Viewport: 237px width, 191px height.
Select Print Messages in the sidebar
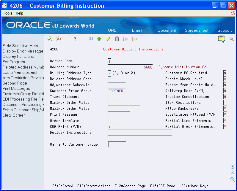coord(16,88)
